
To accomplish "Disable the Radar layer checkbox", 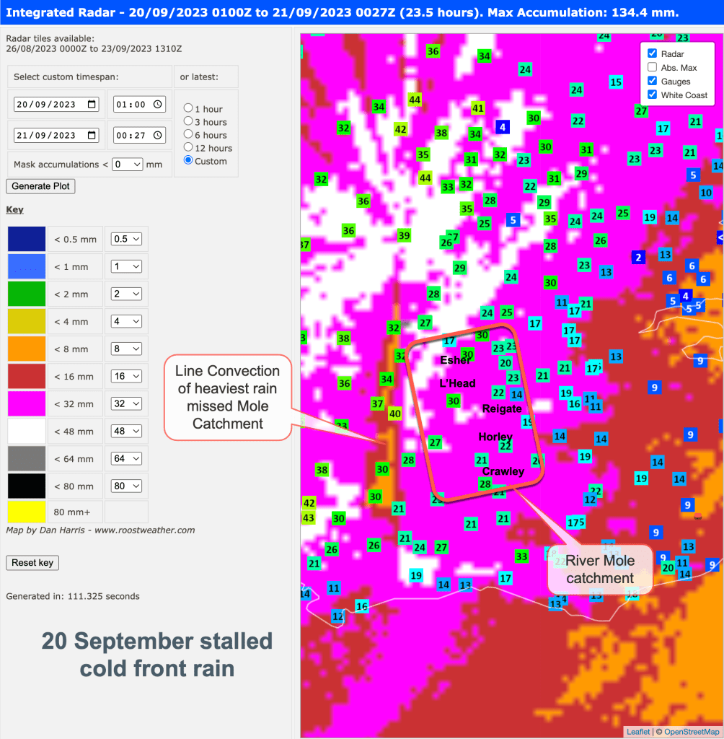I will [652, 53].
